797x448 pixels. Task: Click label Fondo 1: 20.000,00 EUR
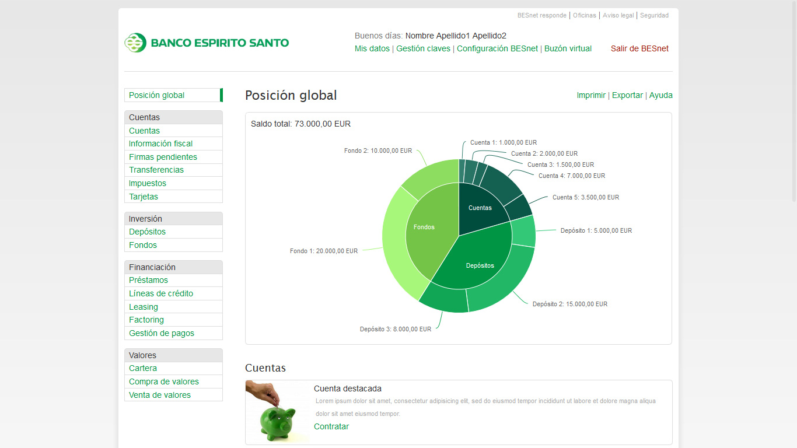point(324,251)
